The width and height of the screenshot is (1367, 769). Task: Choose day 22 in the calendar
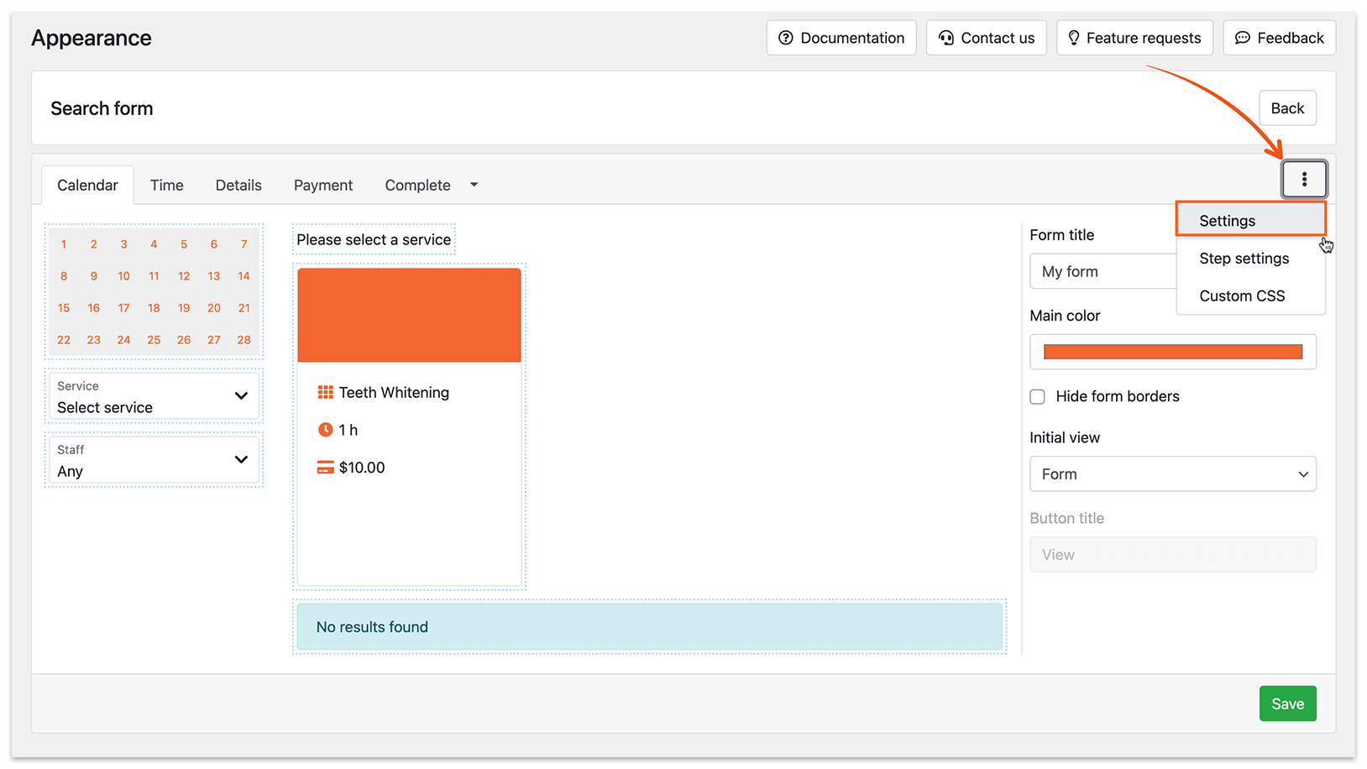(64, 340)
